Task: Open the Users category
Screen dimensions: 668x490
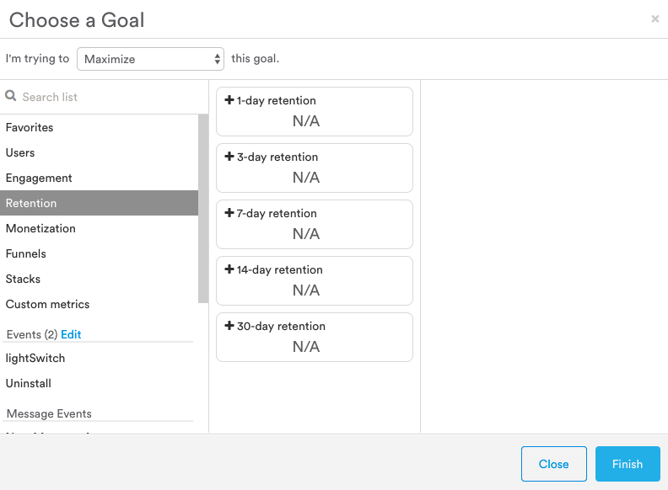Action: point(20,153)
